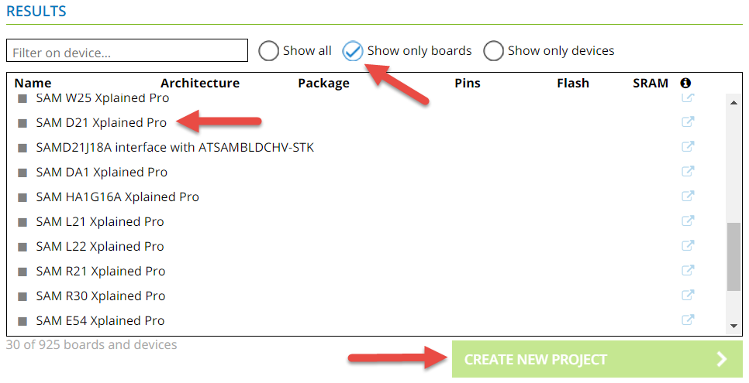Open external link for SAM E54 Xplained Pro
Image resolution: width=749 pixels, height=383 pixels.
coord(687,320)
